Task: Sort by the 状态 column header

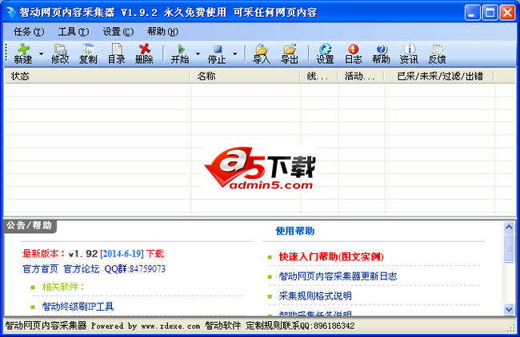Action: point(97,76)
